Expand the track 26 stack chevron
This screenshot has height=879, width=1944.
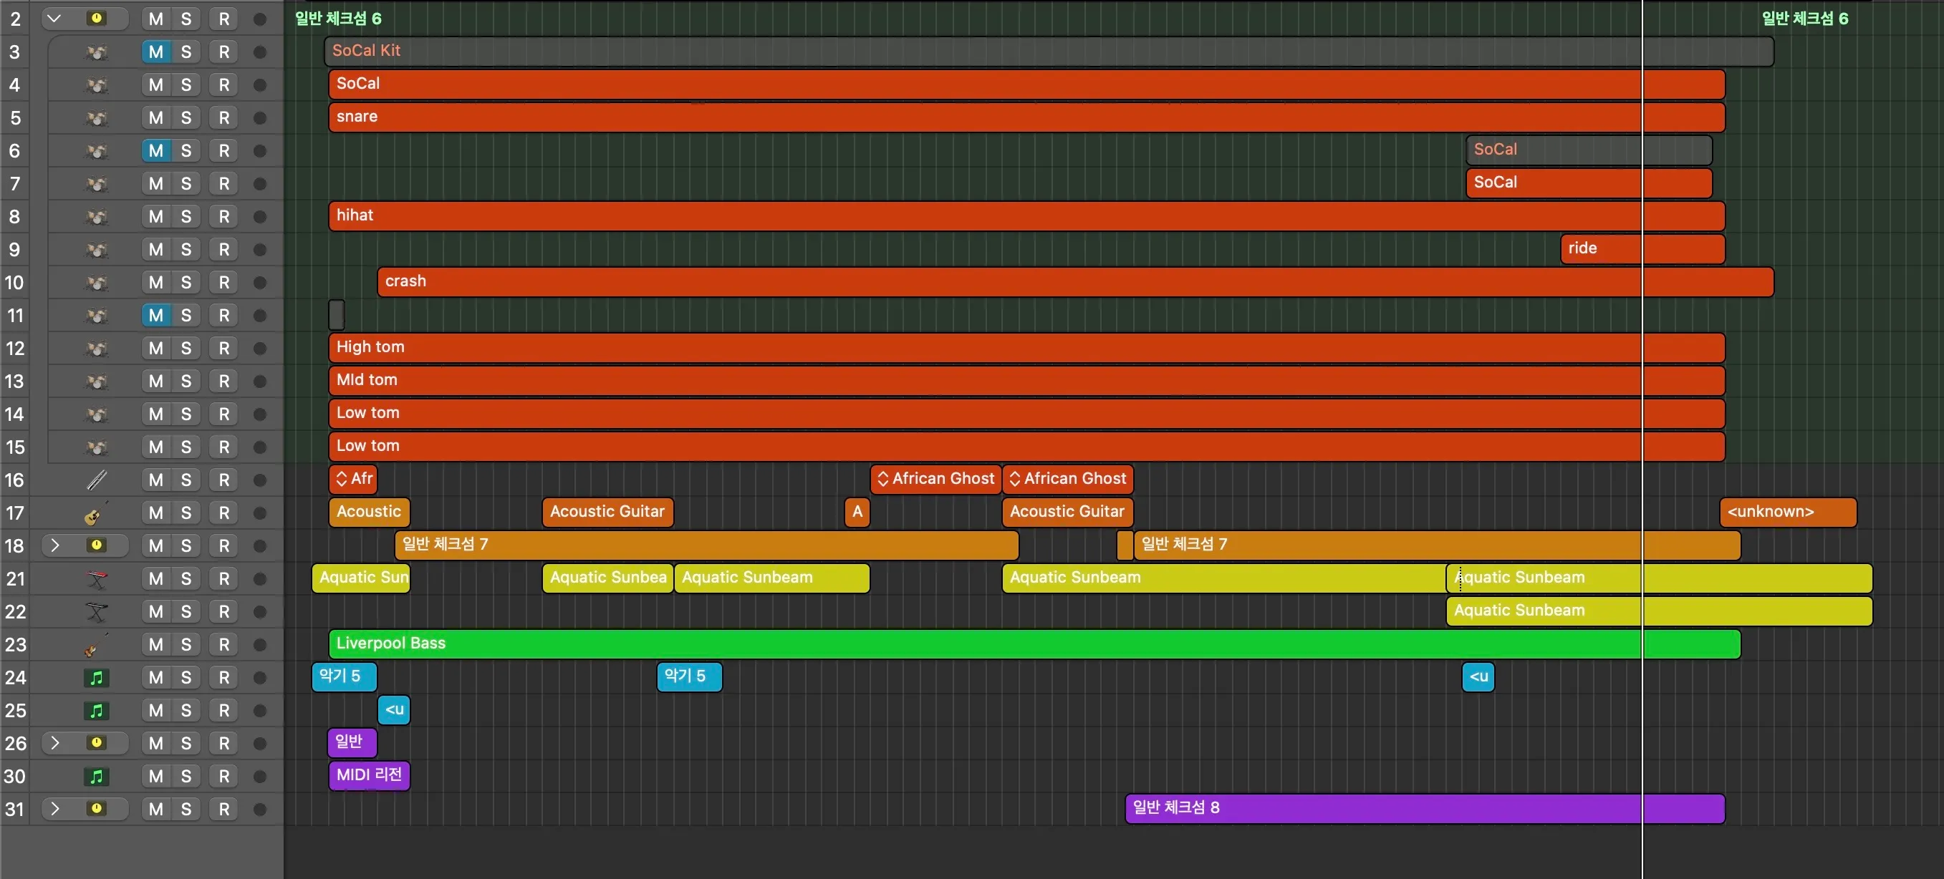pyautogui.click(x=54, y=743)
